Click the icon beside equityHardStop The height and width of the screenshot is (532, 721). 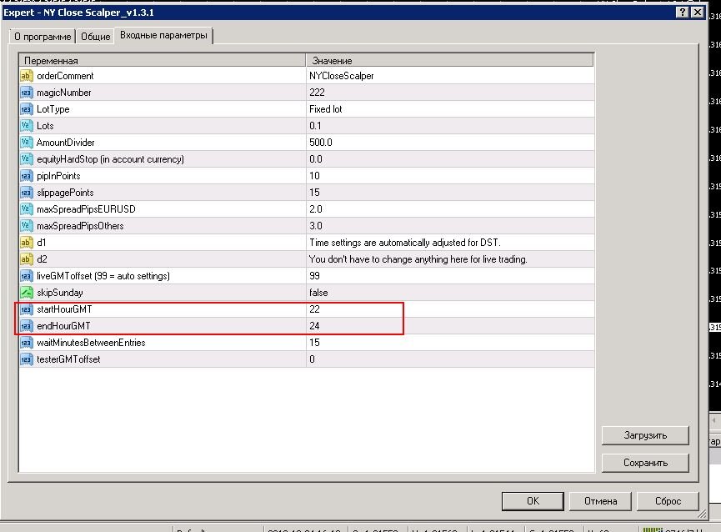[26, 159]
